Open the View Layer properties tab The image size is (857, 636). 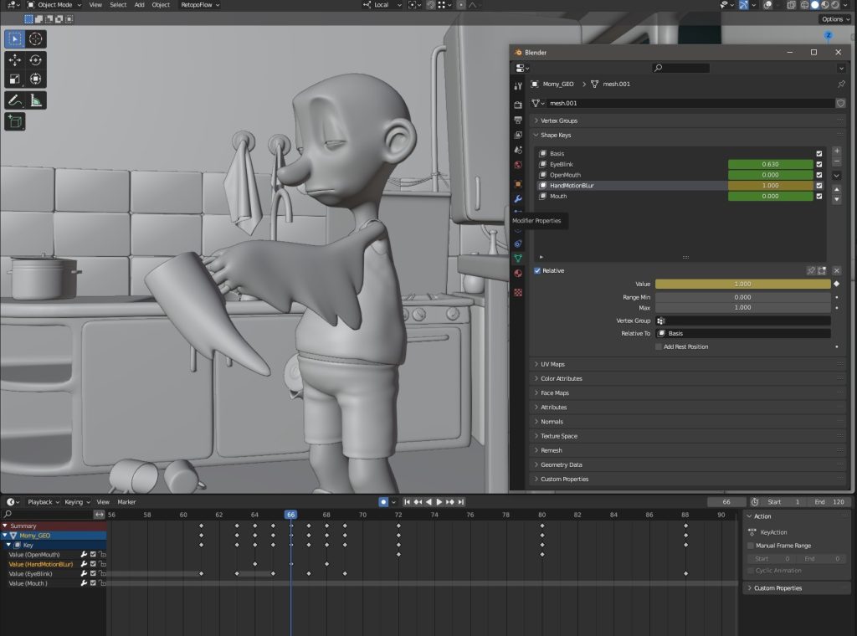click(517, 135)
